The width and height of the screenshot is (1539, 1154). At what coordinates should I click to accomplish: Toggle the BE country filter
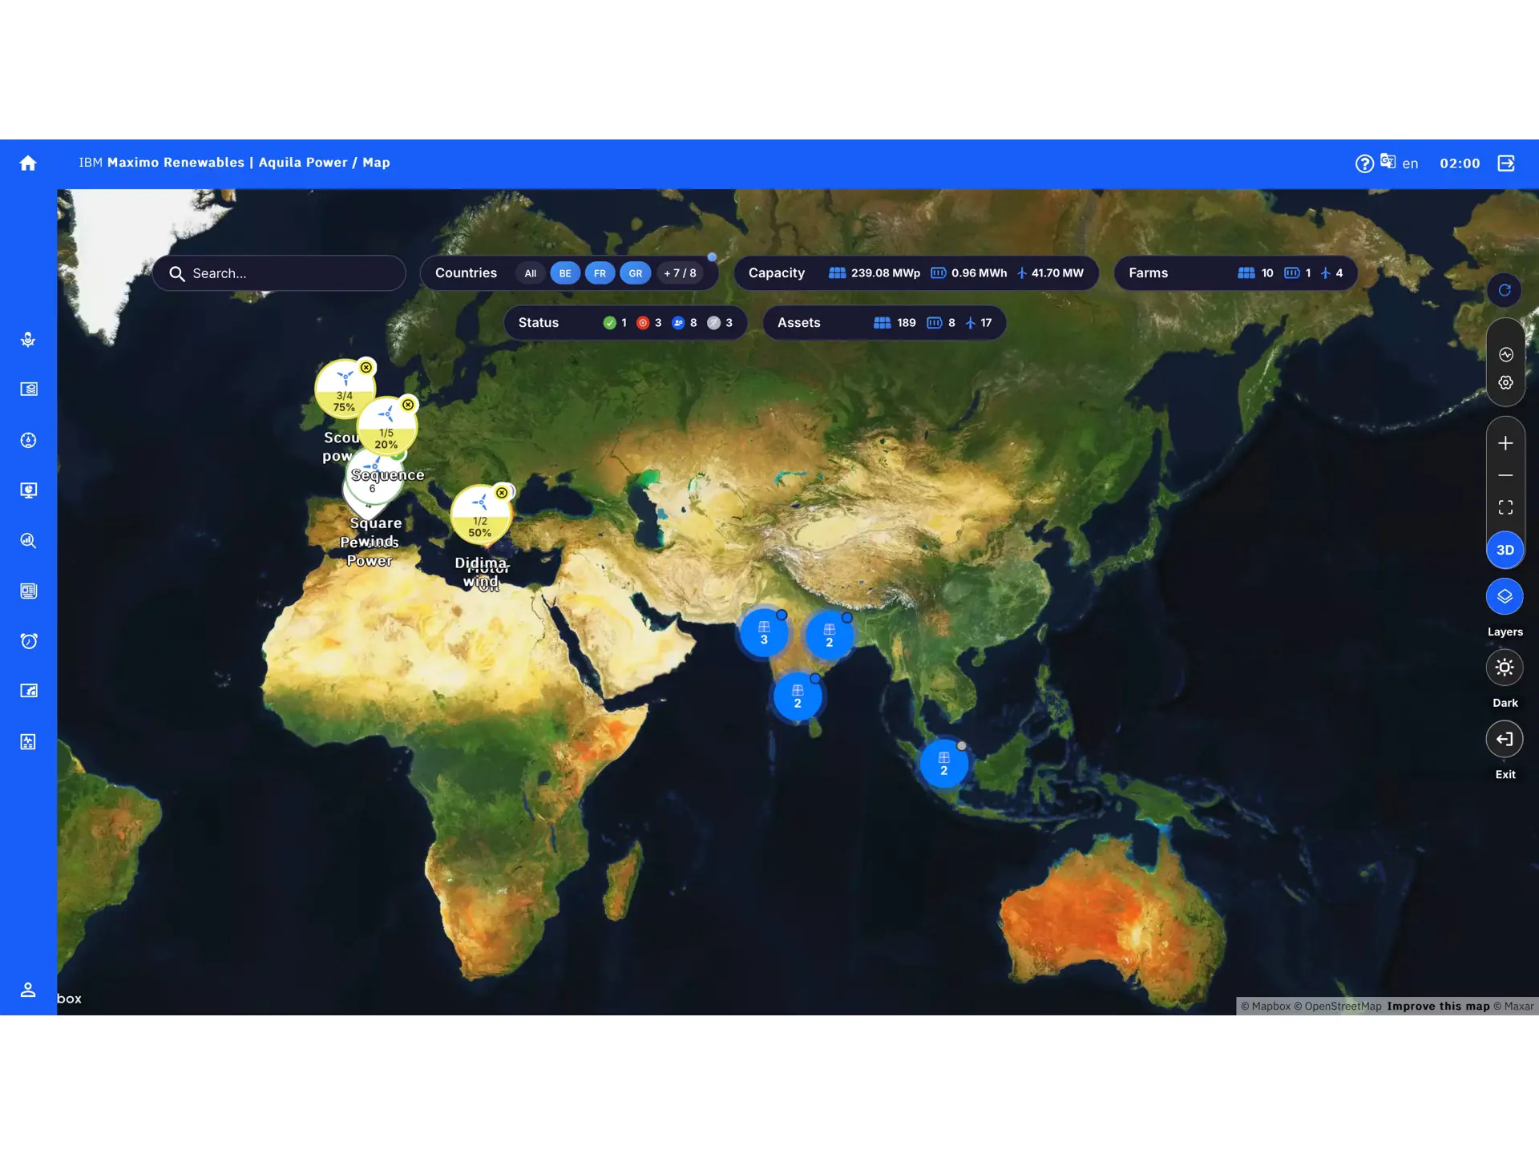click(565, 273)
